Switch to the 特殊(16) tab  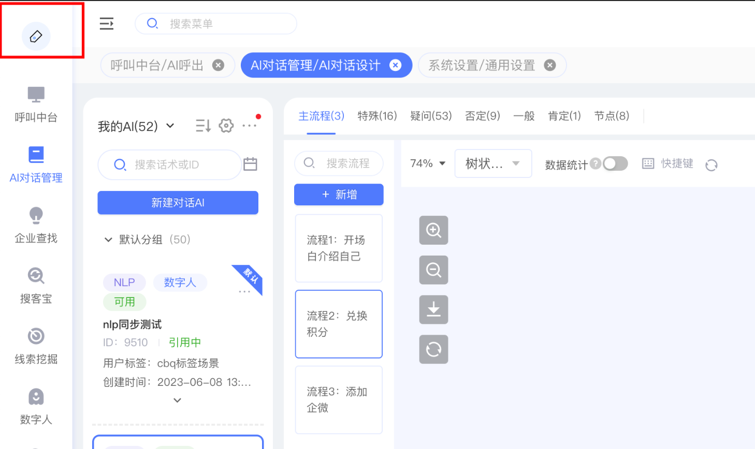[377, 116]
